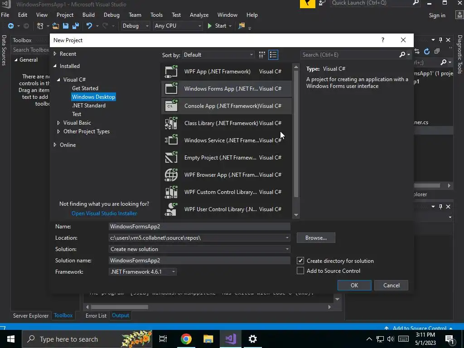Select WPF Custom Control Library template
Screen dimensions: 464x348
pyautogui.click(x=227, y=192)
